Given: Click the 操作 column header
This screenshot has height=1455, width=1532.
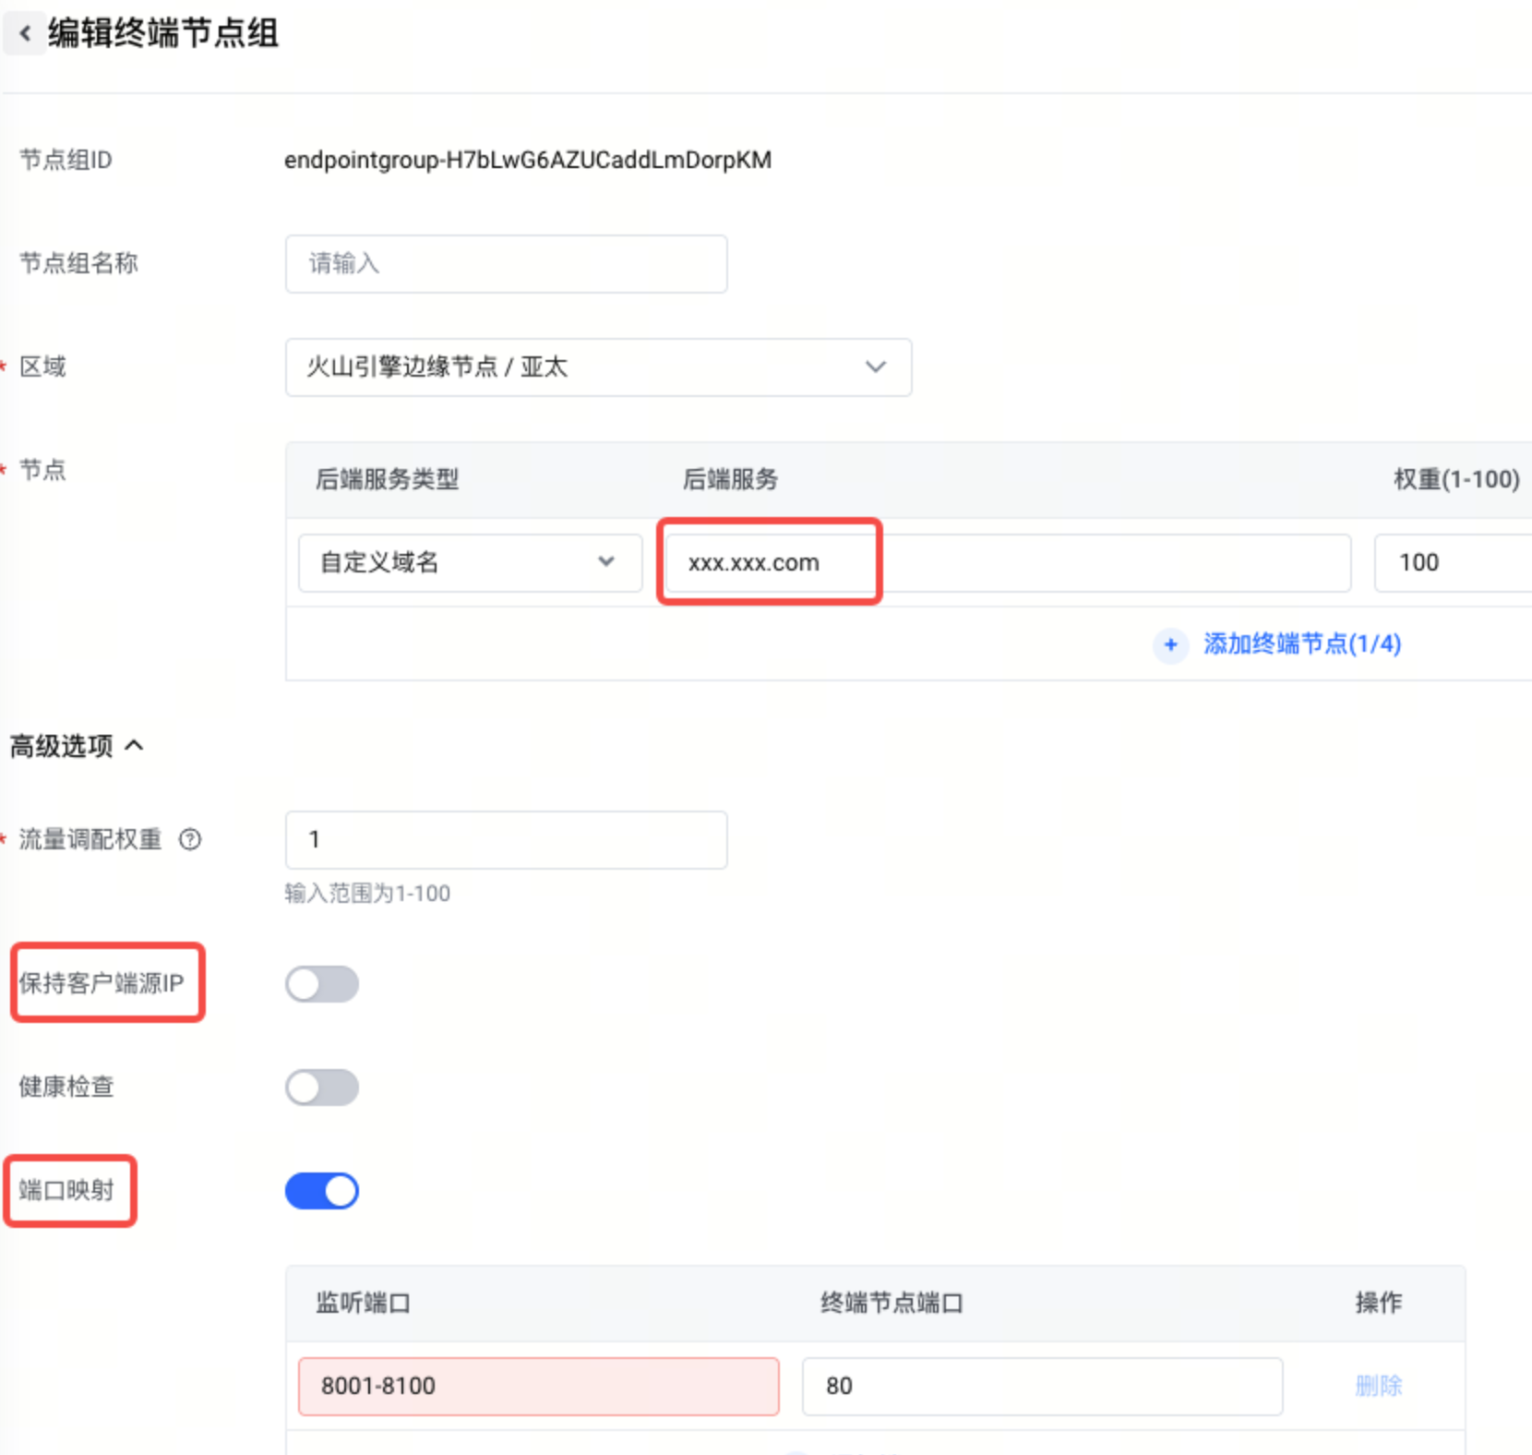Looking at the screenshot, I should click(x=1379, y=1303).
